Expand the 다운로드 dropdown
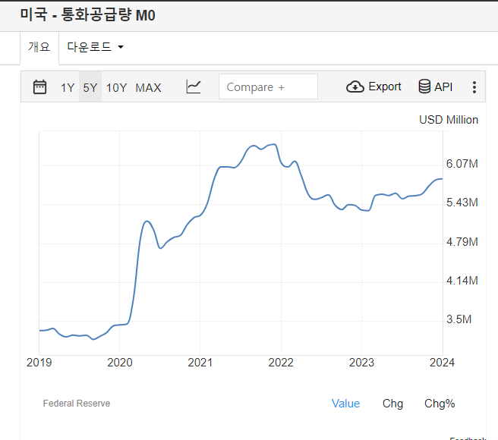Screen dimensions: 498x440 tap(95, 47)
